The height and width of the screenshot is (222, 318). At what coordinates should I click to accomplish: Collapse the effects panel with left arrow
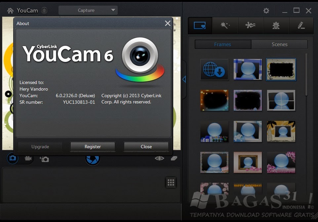click(x=184, y=79)
